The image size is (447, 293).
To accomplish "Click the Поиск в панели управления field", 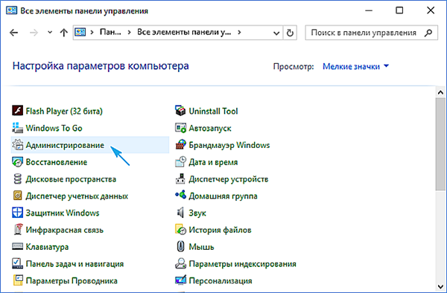I will tap(372, 33).
